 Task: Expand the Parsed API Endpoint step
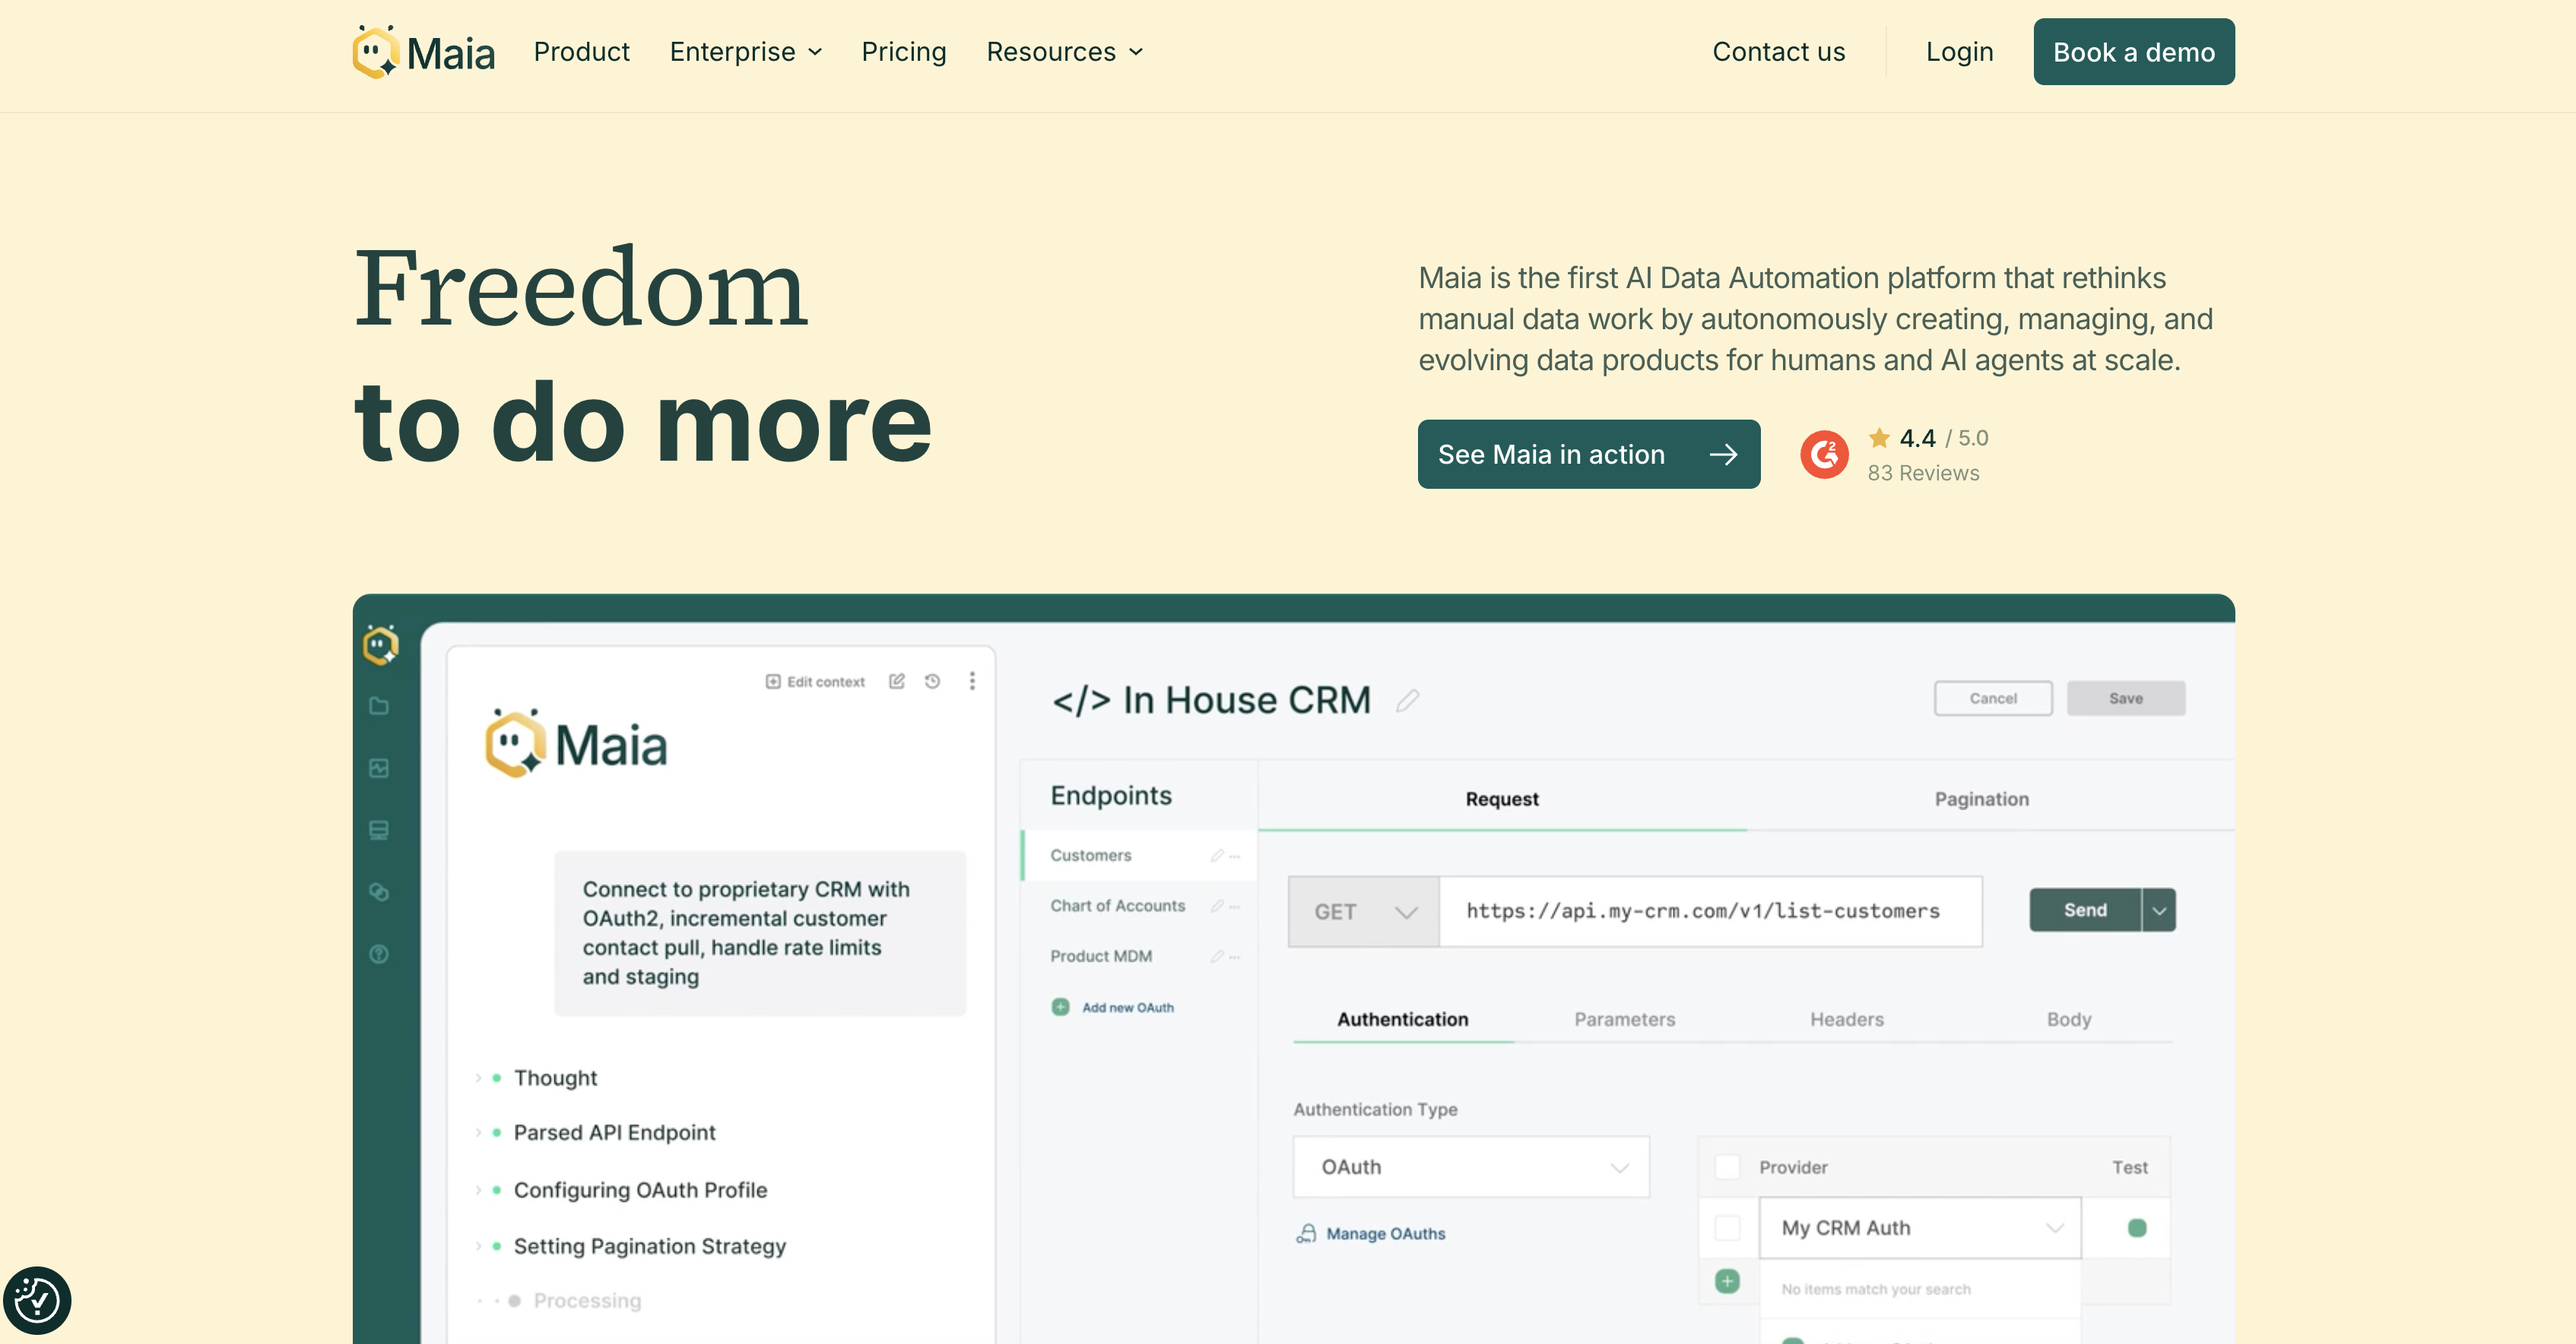pyautogui.click(x=478, y=1133)
